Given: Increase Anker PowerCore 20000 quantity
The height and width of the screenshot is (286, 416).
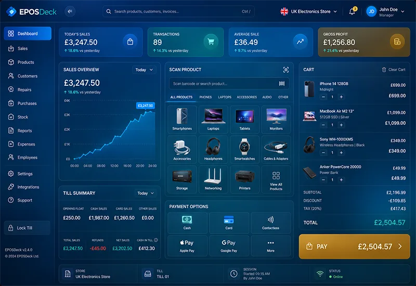Looking at the screenshot, I should click(341, 179).
